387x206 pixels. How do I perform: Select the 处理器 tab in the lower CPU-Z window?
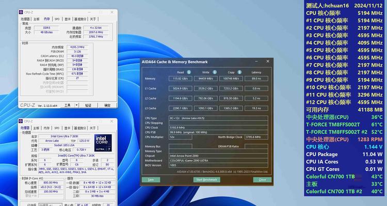(x=25, y=128)
